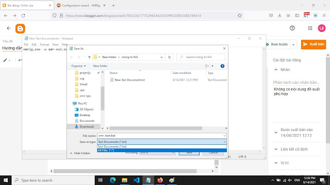Open Visual Studio Code from the taskbar

pos(136,180)
